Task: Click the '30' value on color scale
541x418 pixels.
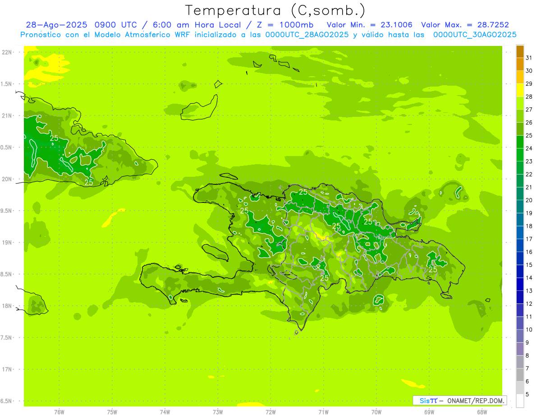Action: [529, 71]
